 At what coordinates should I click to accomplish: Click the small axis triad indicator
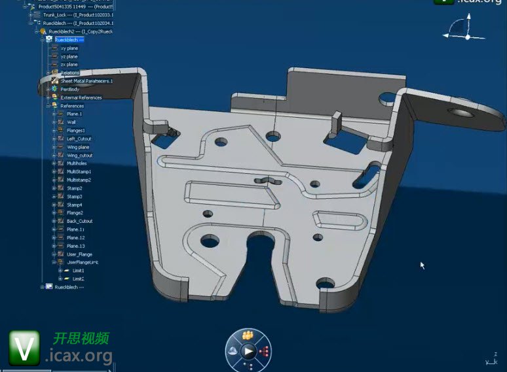(492, 360)
